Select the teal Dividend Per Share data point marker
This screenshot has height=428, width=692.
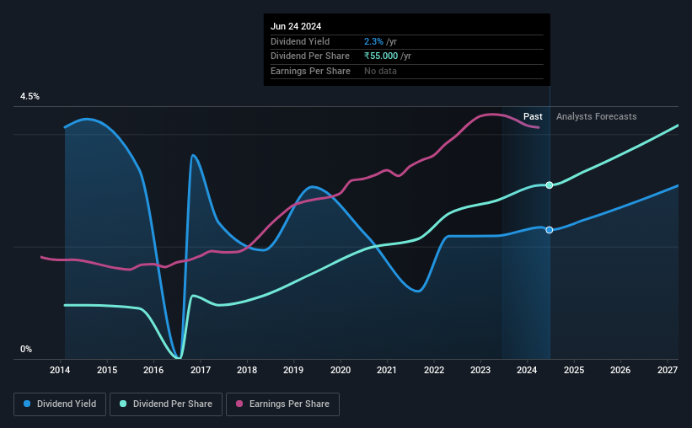pyautogui.click(x=550, y=185)
